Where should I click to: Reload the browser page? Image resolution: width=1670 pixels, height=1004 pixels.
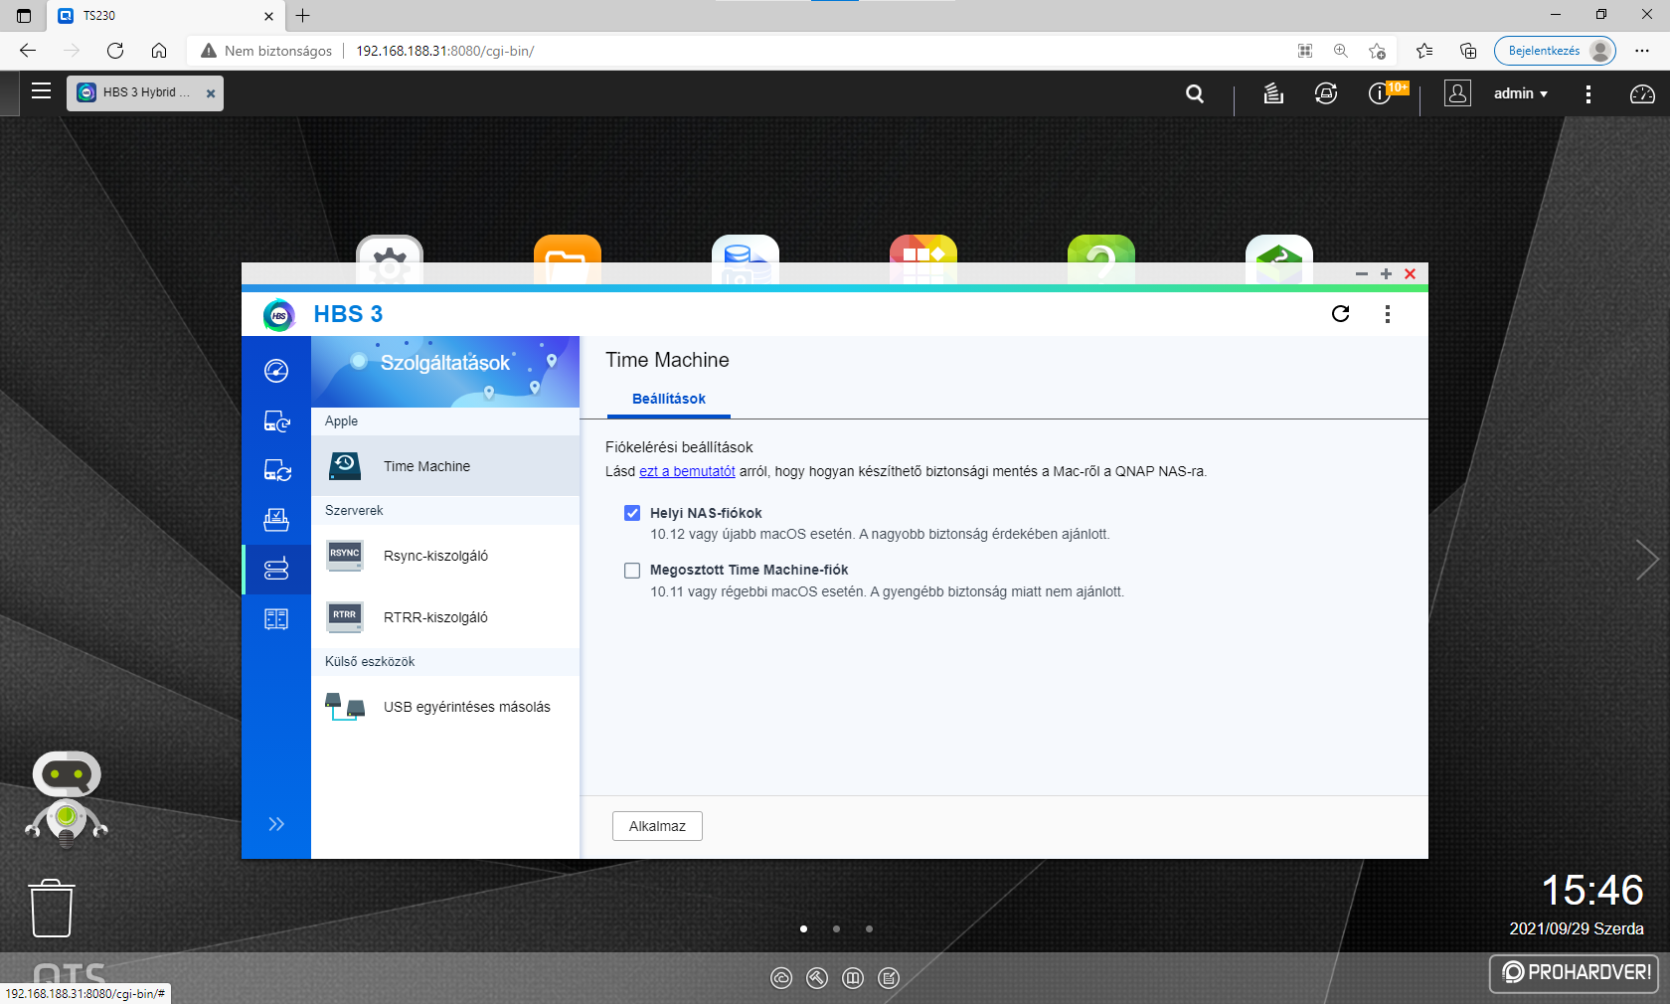(x=115, y=51)
